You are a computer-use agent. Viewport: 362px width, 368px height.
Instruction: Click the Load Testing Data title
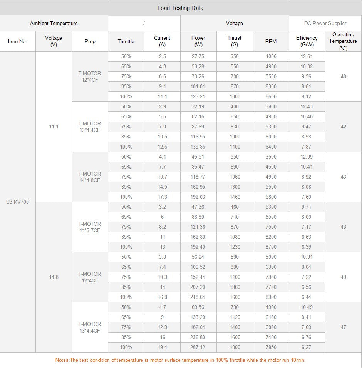[x=180, y=8]
